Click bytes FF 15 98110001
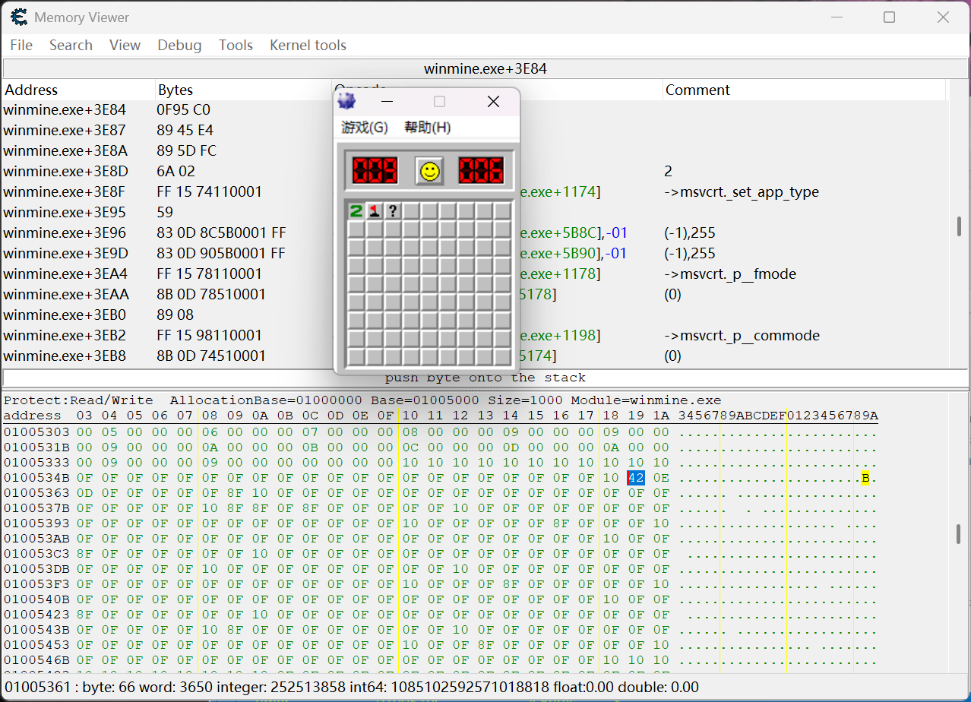 [209, 335]
